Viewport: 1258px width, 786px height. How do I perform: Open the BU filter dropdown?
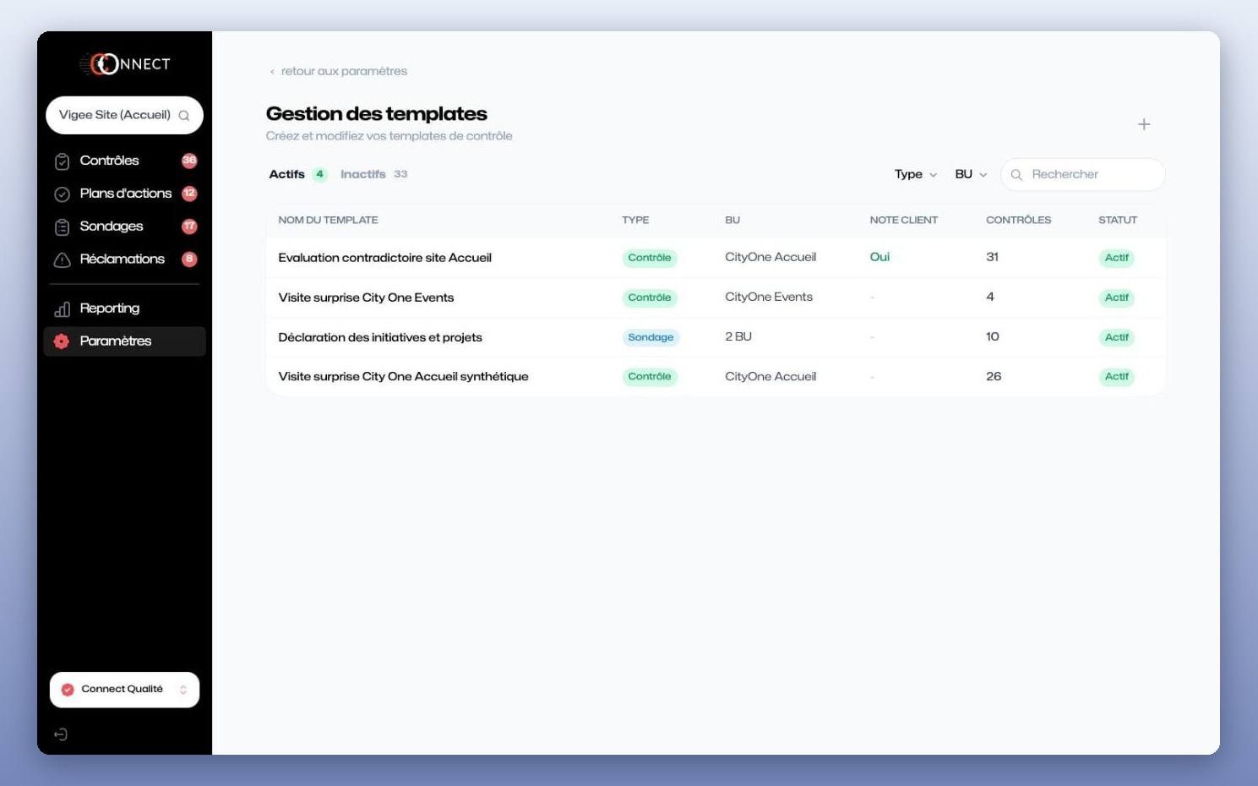[971, 174]
